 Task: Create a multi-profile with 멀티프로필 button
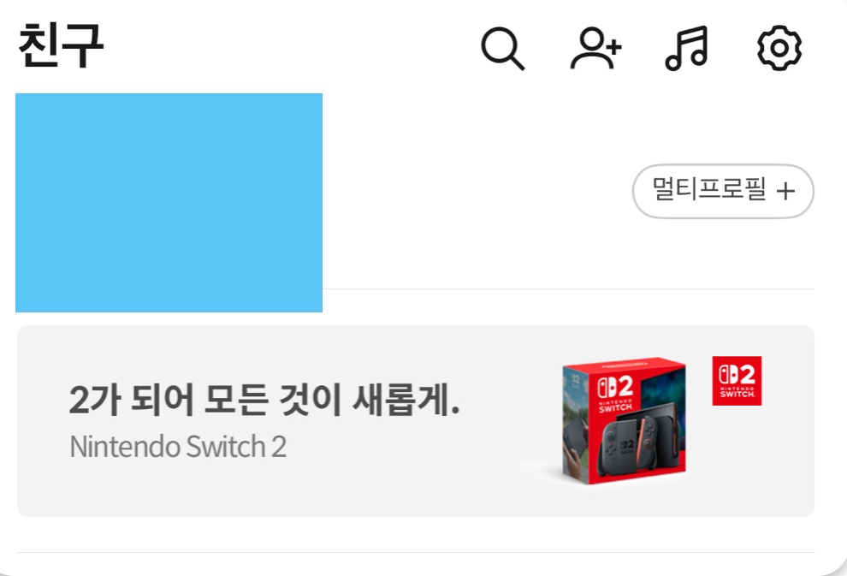point(723,191)
